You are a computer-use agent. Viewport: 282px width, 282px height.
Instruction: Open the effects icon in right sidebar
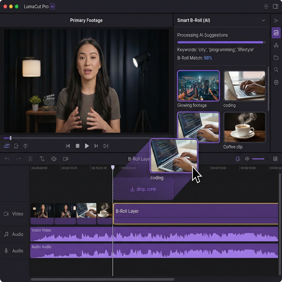click(x=276, y=45)
